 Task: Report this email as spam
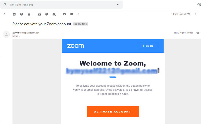point(22,14)
